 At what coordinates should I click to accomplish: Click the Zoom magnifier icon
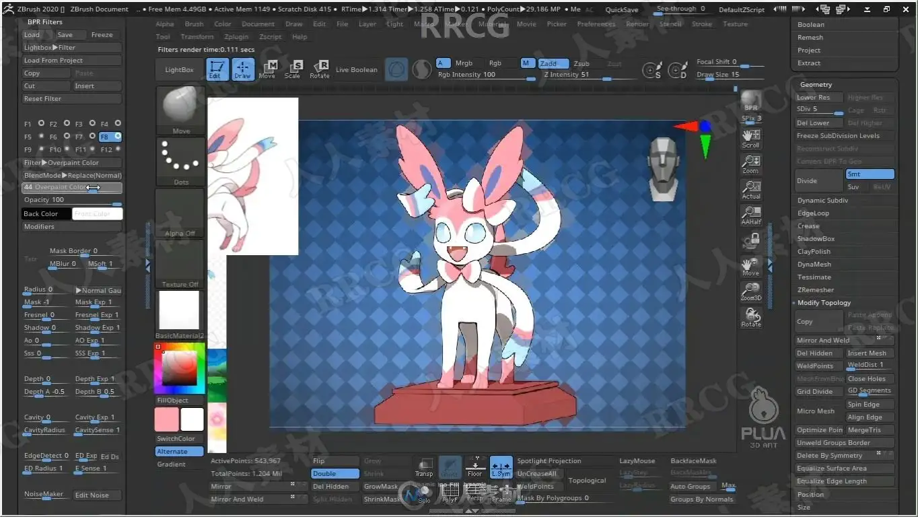pyautogui.click(x=751, y=164)
